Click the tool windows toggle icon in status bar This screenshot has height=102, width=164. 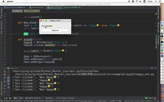coord(1,101)
